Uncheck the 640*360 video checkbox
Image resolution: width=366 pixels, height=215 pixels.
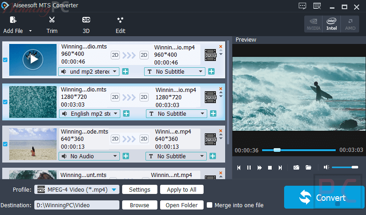(5, 144)
